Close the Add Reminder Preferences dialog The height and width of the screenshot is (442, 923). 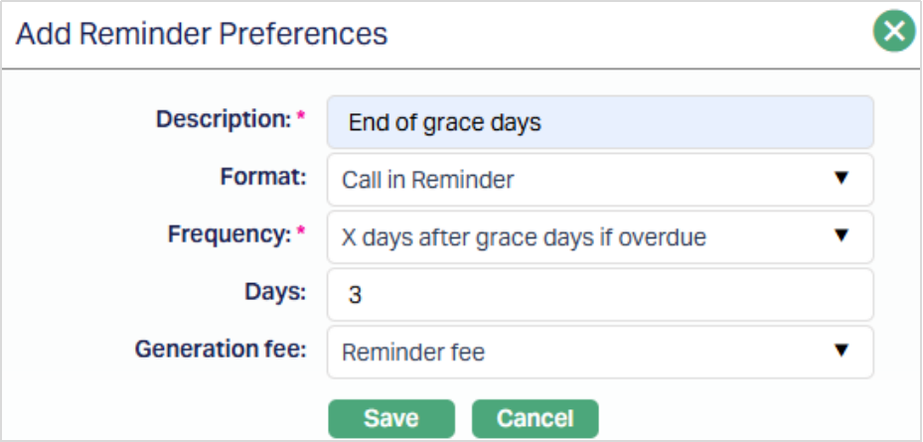point(894,33)
